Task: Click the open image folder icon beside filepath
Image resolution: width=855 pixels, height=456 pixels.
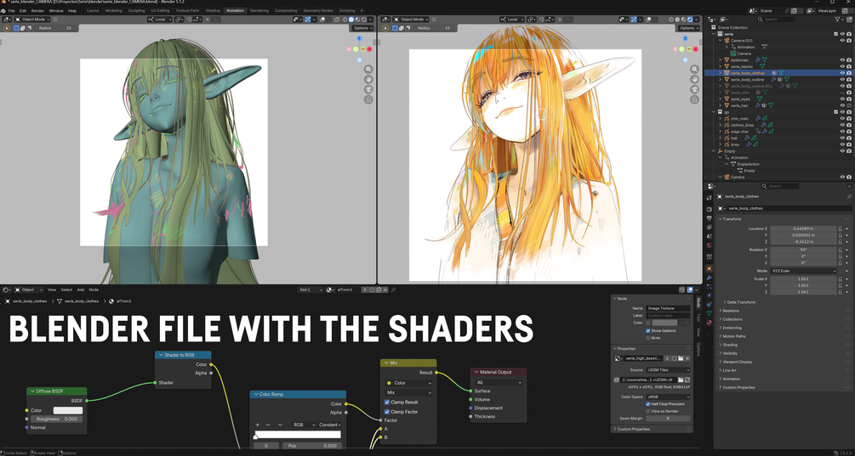Action: click(x=681, y=380)
